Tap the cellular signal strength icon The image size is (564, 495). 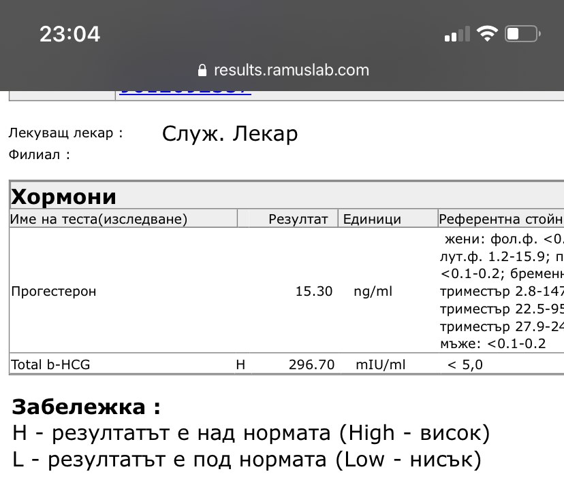coord(456,34)
